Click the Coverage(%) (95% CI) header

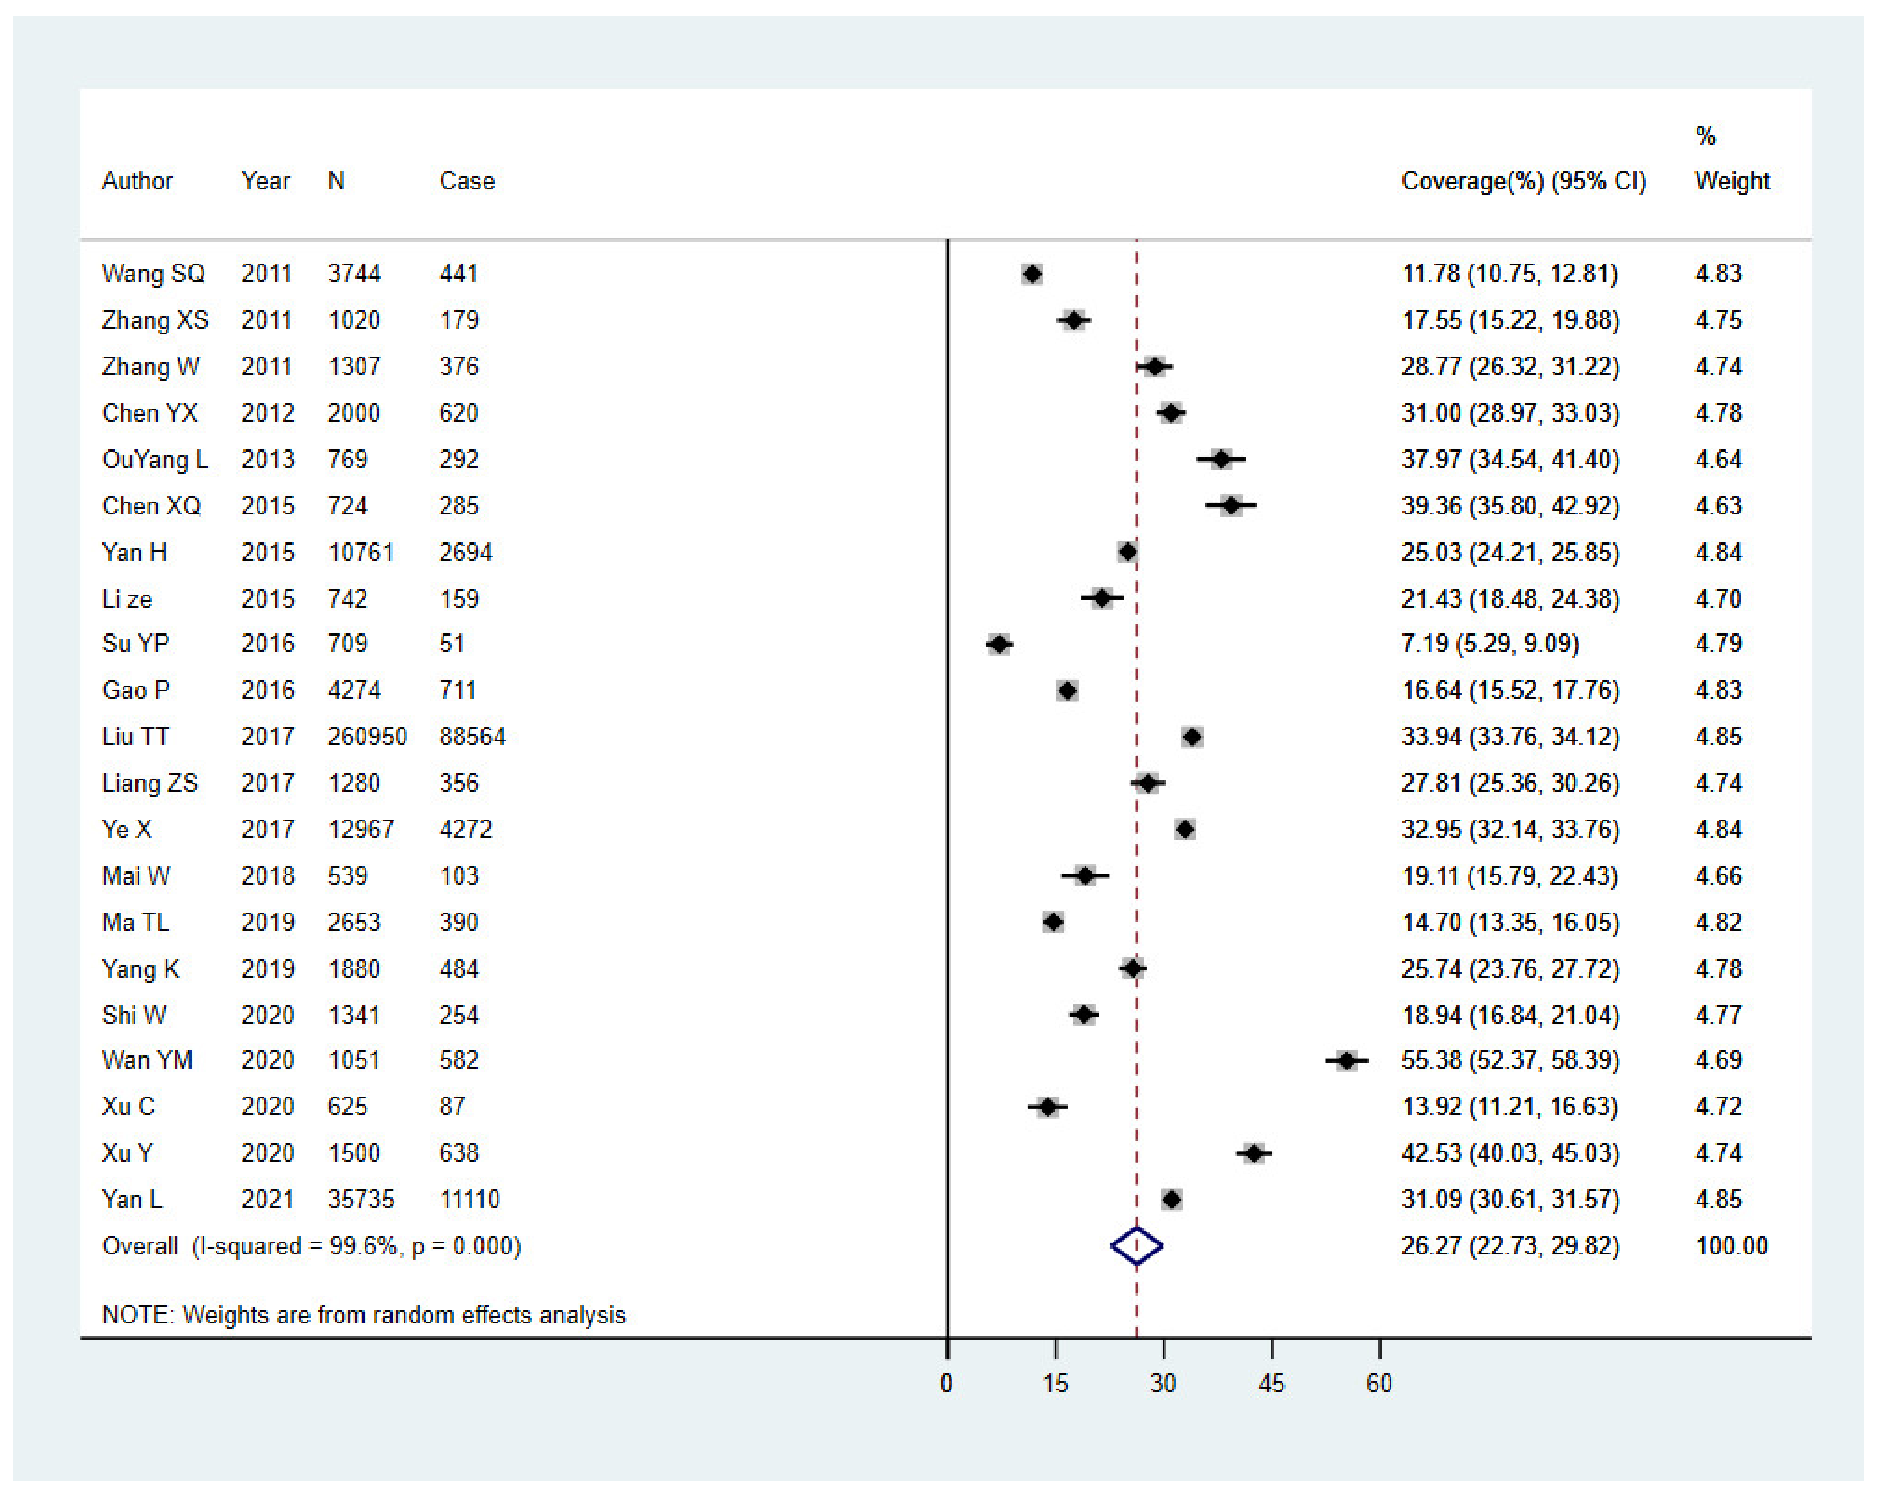pyautogui.click(x=1523, y=181)
